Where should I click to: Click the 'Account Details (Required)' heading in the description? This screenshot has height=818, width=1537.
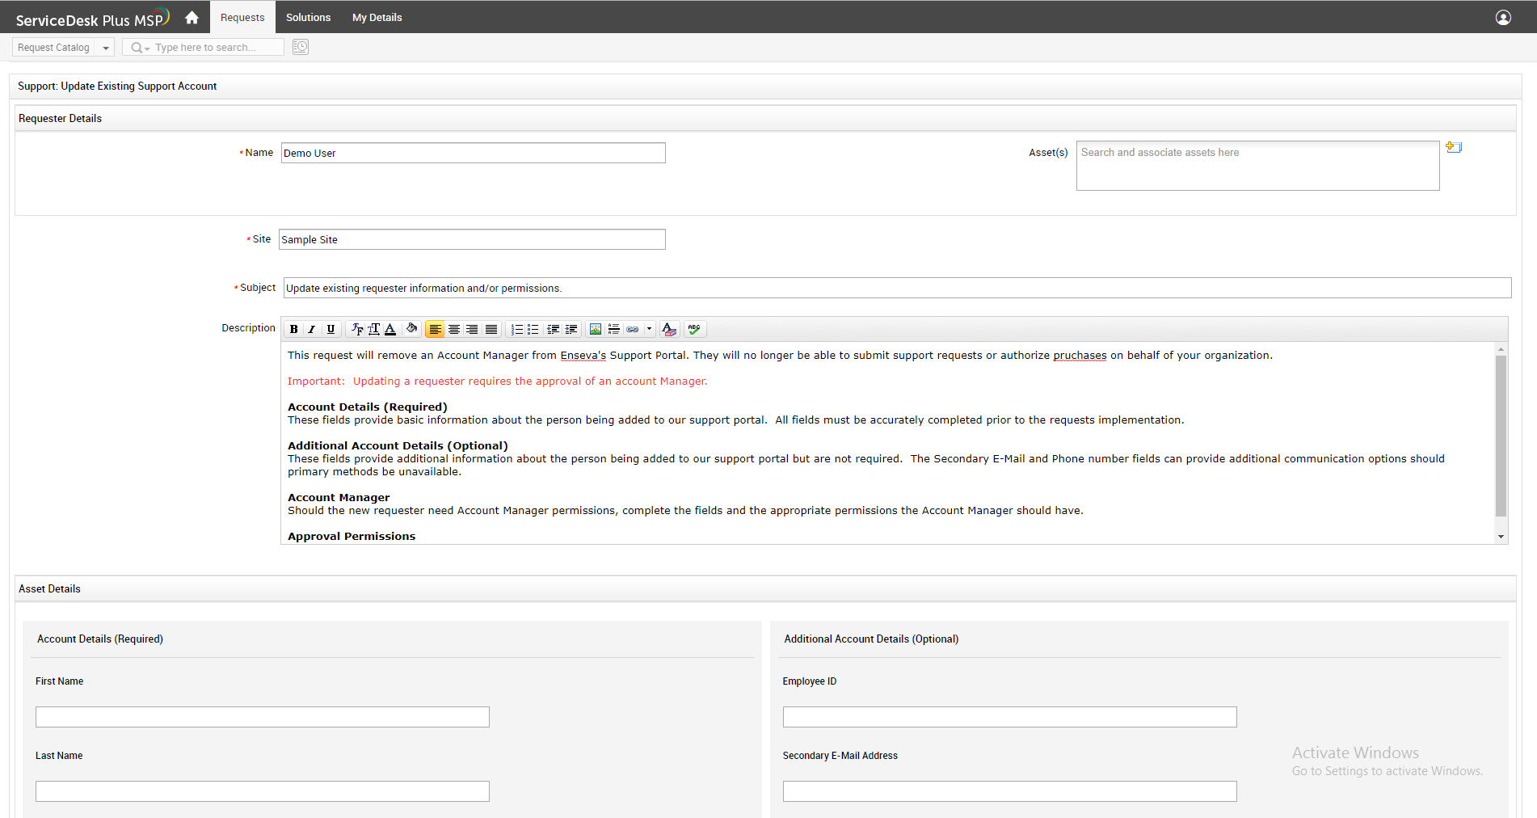tap(368, 407)
